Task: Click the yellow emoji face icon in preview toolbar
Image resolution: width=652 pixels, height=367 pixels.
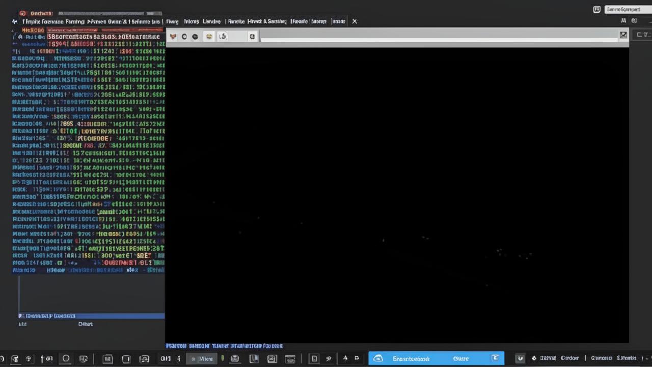Action: [x=209, y=37]
